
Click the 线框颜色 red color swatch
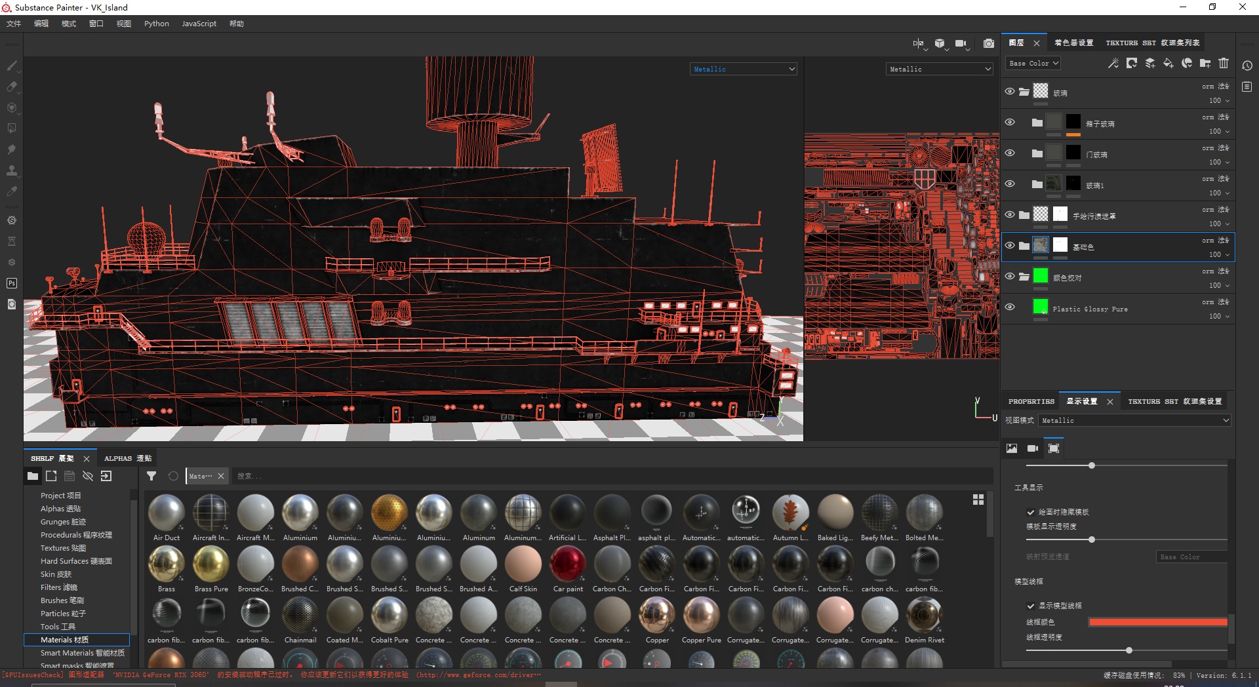point(1158,622)
